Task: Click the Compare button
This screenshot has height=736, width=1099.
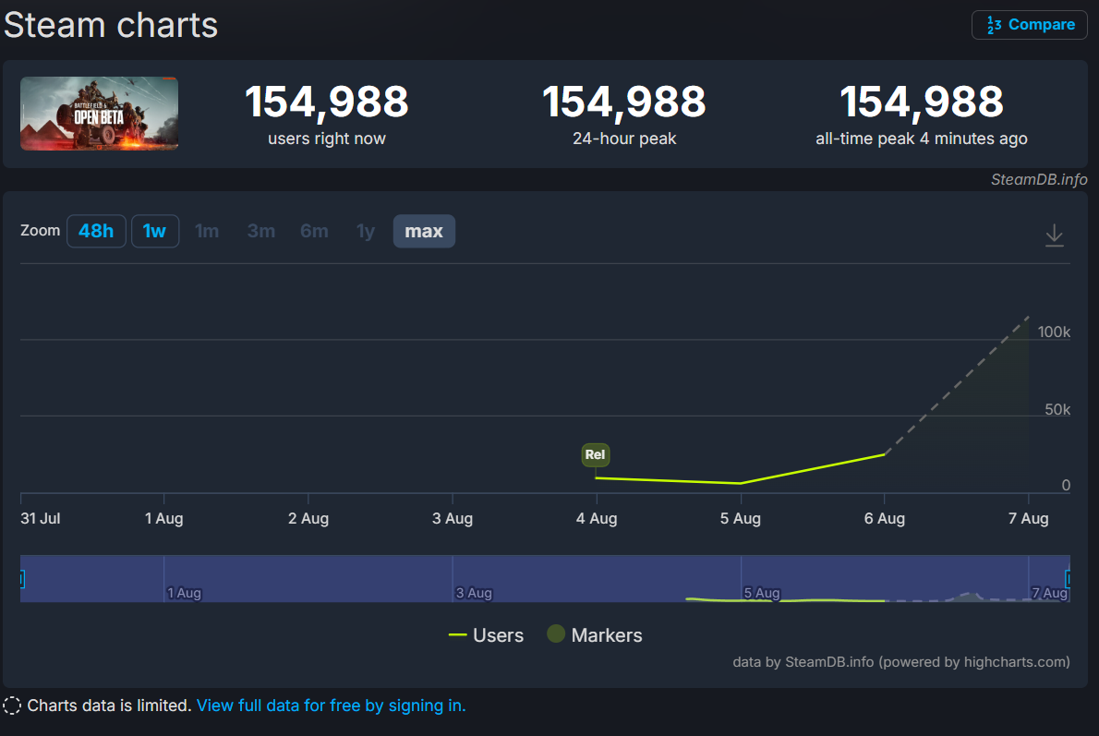Action: click(x=1029, y=25)
